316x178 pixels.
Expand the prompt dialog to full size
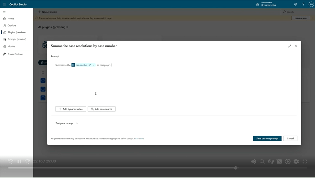click(290, 46)
